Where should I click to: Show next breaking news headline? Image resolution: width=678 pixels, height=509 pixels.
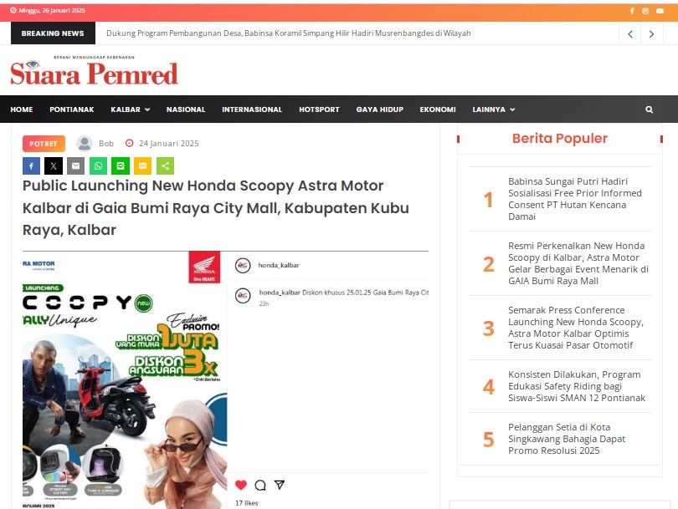[x=651, y=33]
